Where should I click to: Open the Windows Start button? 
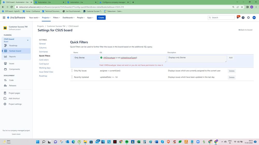pyautogui.click(x=38, y=142)
